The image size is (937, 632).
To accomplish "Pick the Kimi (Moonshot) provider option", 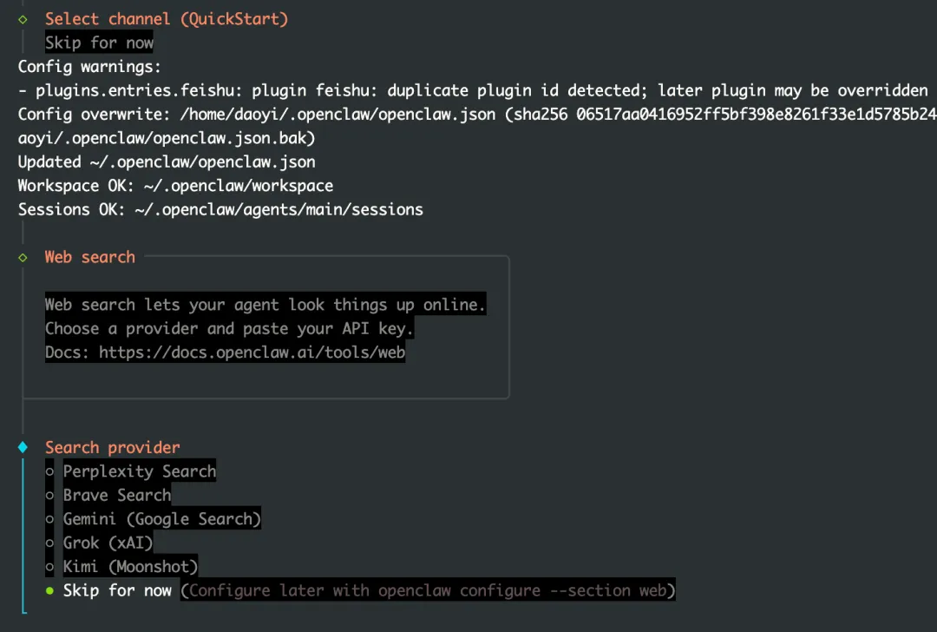I will 121,567.
